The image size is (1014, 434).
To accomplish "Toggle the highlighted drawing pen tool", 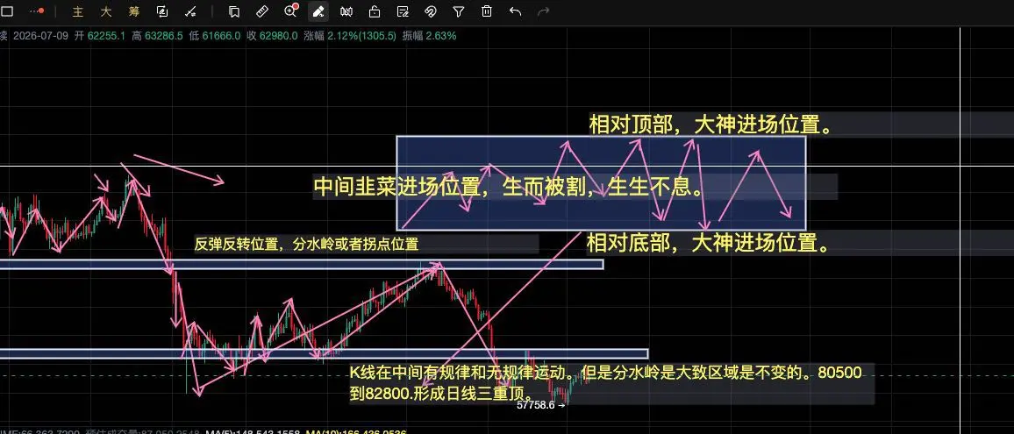I will click(318, 11).
